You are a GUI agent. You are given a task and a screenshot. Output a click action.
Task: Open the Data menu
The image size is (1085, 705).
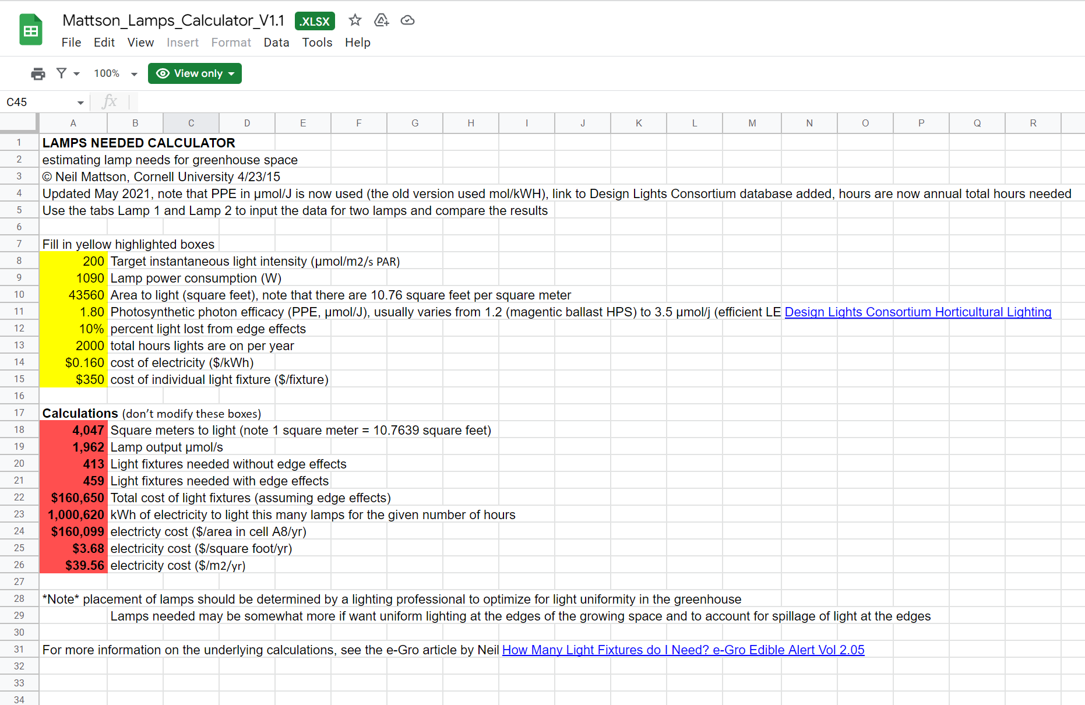(276, 43)
